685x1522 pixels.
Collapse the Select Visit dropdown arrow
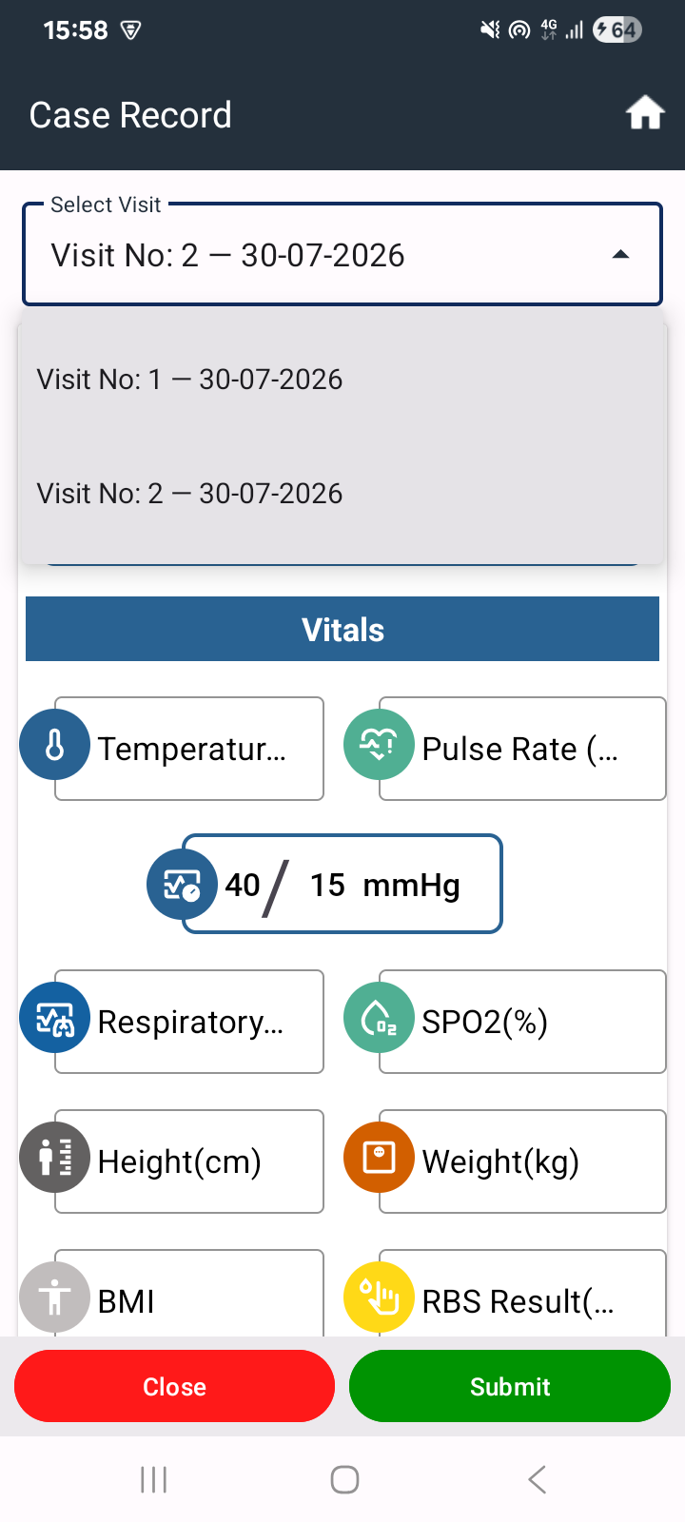point(620,255)
